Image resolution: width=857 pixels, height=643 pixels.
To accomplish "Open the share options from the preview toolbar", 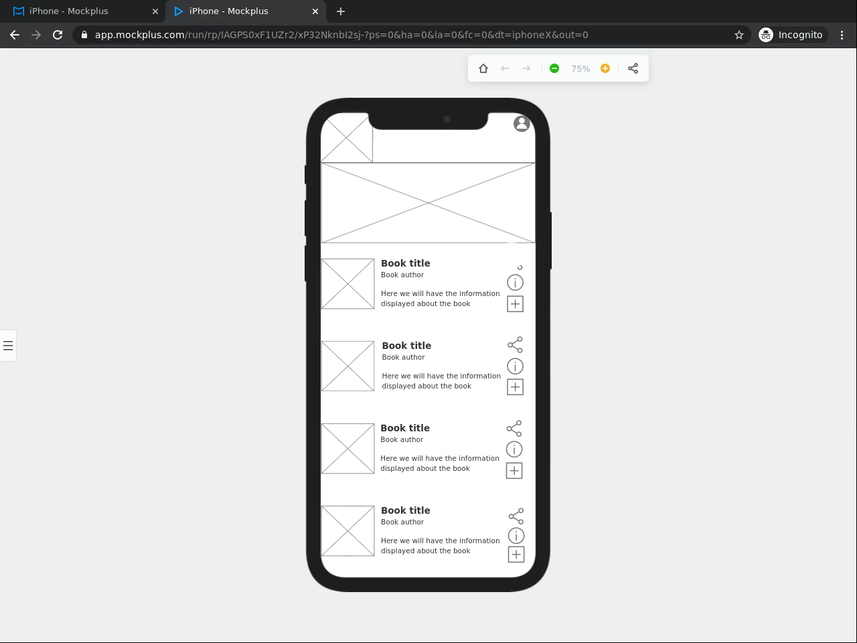I will coord(633,68).
